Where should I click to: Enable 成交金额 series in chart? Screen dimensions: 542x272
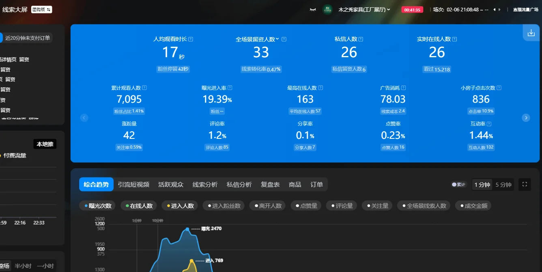473,206
